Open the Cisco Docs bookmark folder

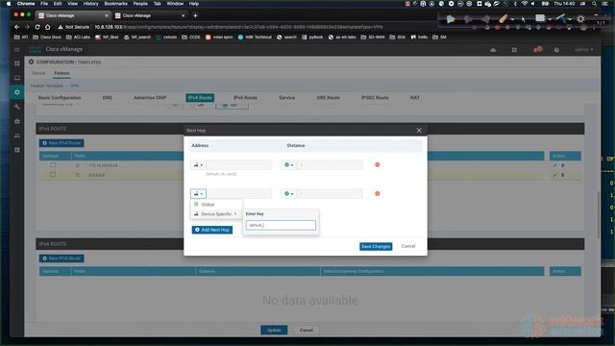tap(47, 37)
